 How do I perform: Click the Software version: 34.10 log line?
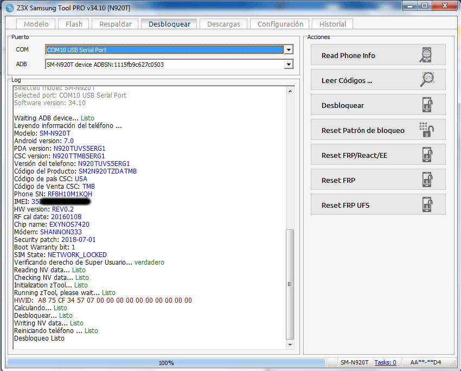point(50,103)
